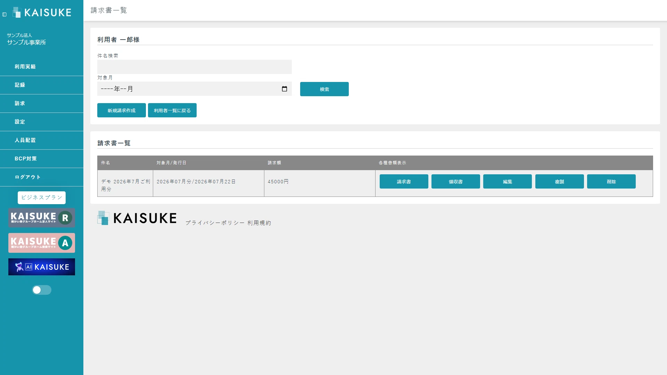Collapse the sidebar with the panel icon
Viewport: 667px width, 375px height.
point(5,15)
